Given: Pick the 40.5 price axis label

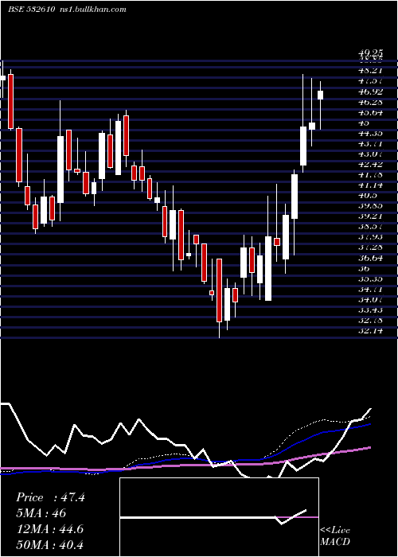Looking at the screenshot, I should coord(368,196).
